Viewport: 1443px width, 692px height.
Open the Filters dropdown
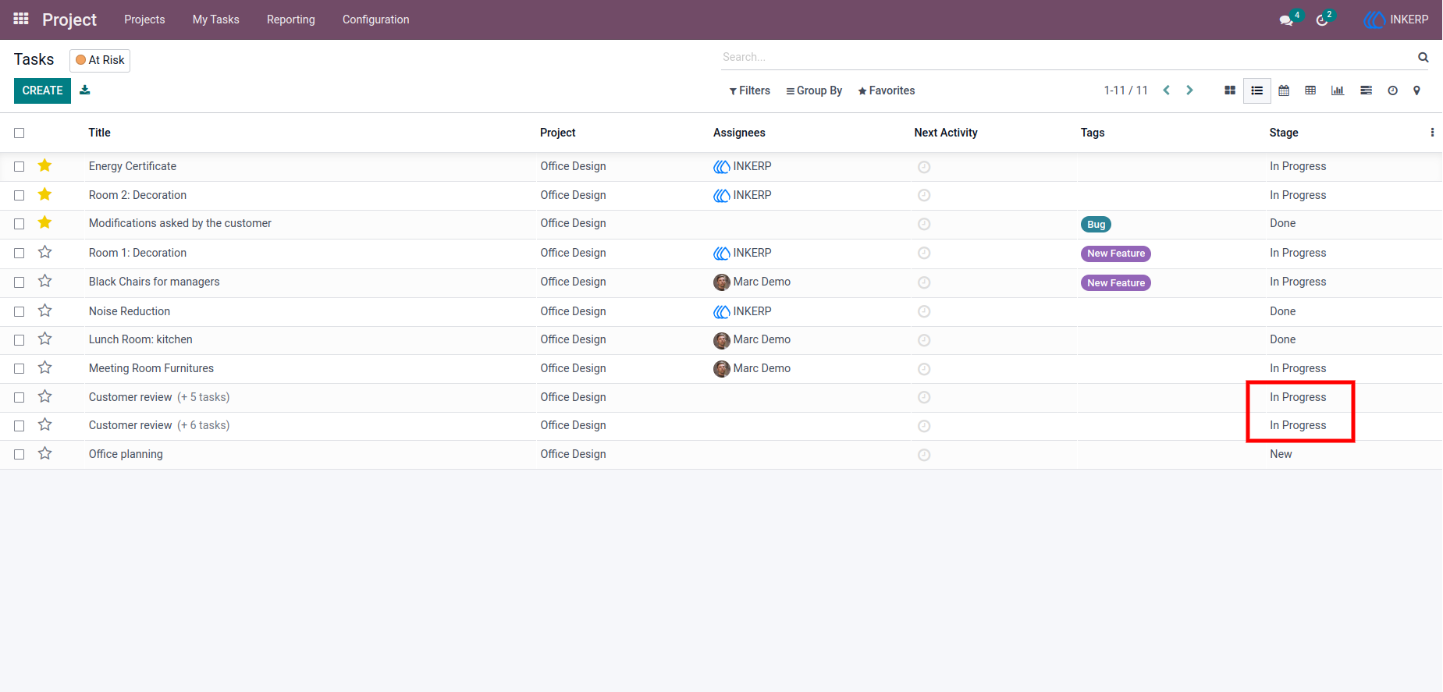tap(750, 90)
